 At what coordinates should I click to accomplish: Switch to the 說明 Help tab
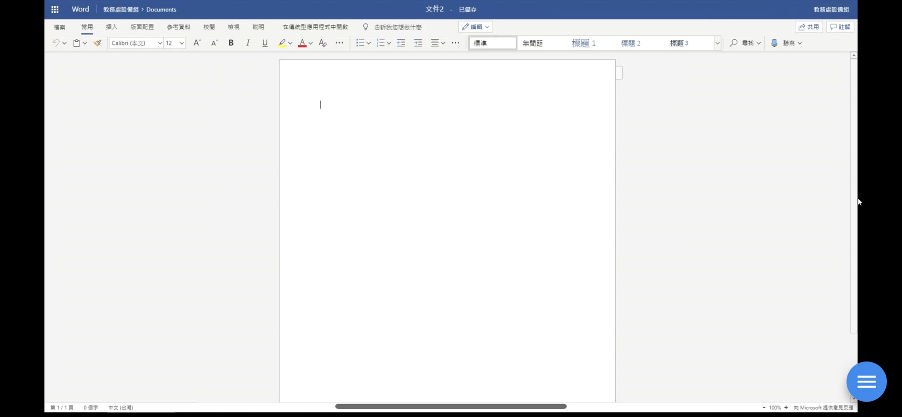tap(259, 27)
